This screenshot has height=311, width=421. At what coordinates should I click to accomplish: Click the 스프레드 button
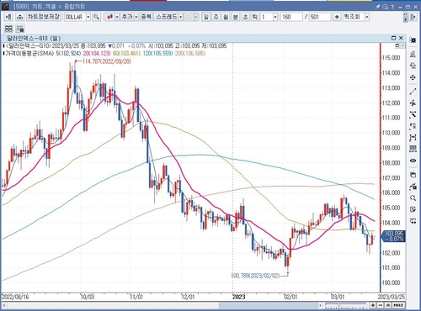(x=167, y=17)
